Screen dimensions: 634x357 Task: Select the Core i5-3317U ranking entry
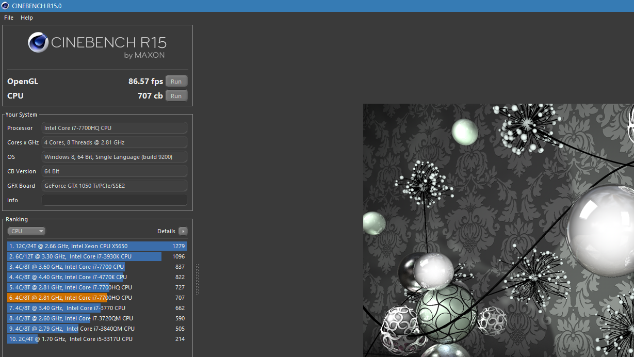pos(97,339)
